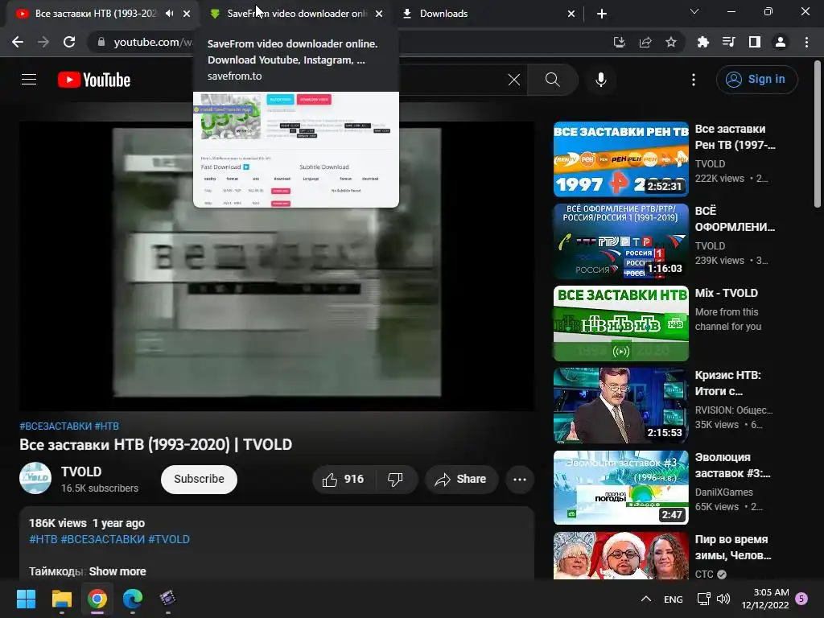
Task: Reload the current page
Action: click(x=69, y=42)
